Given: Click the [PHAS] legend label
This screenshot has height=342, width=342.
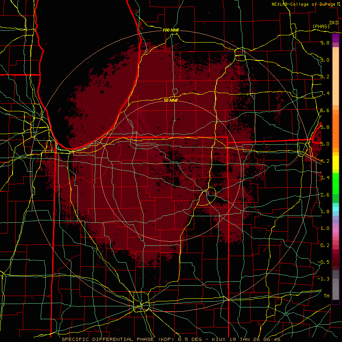Looking at the screenshot, I should tap(321, 26).
